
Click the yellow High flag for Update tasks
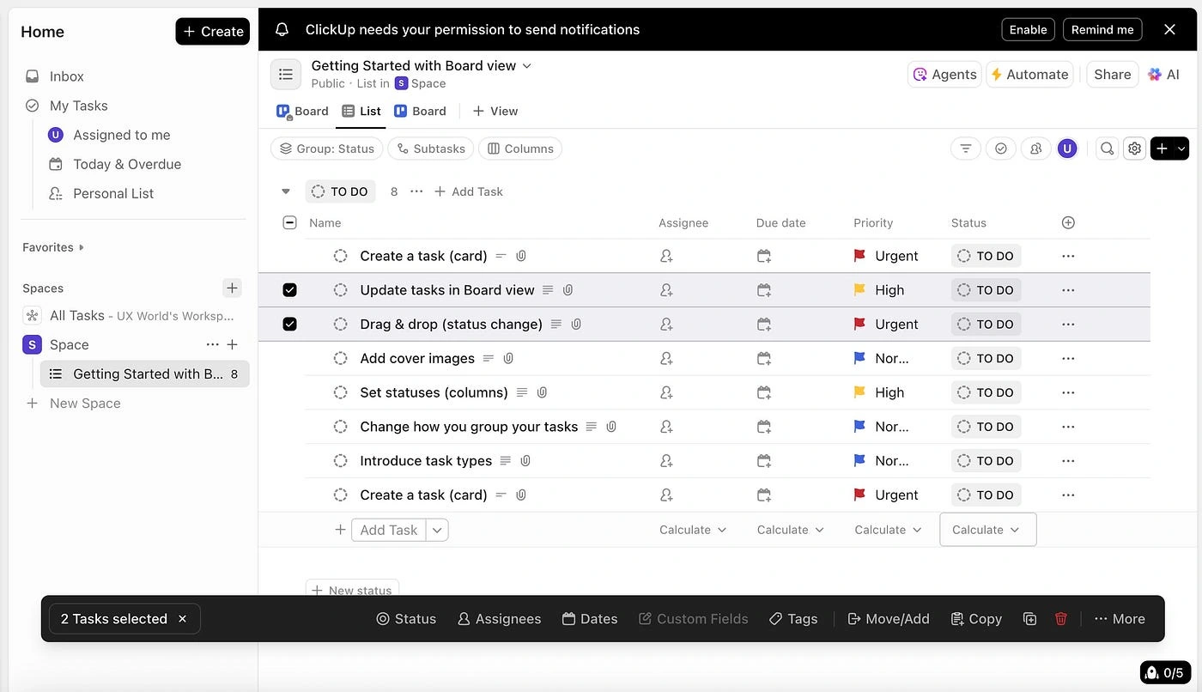pos(859,290)
